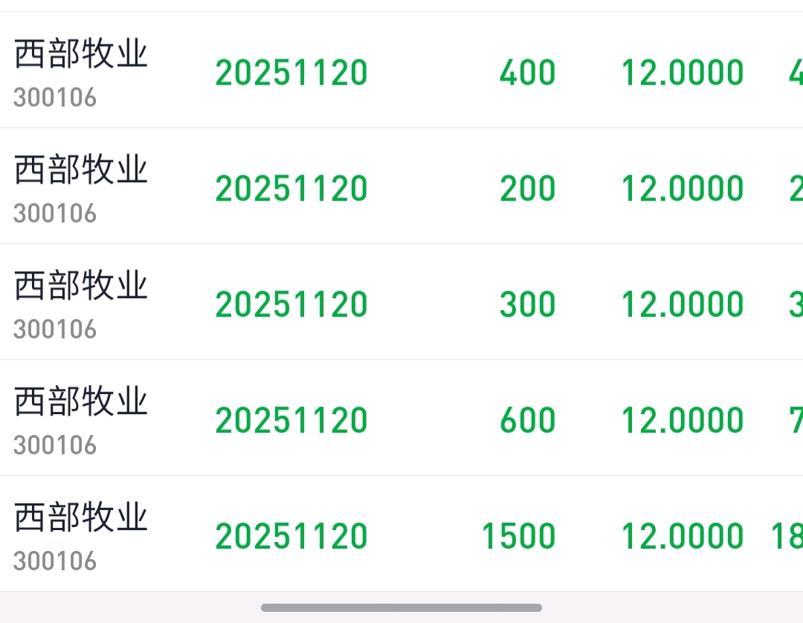Tap price 12.0000 in the 400-quantity row
Viewport: 803px width, 623px height.
click(682, 73)
